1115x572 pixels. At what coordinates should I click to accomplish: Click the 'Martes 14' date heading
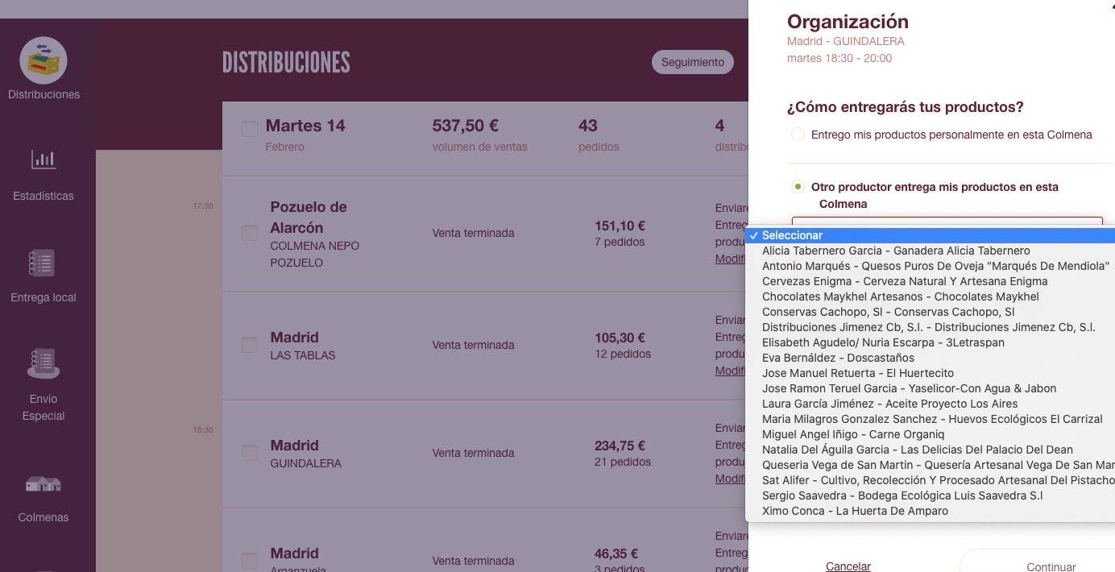pyautogui.click(x=305, y=126)
